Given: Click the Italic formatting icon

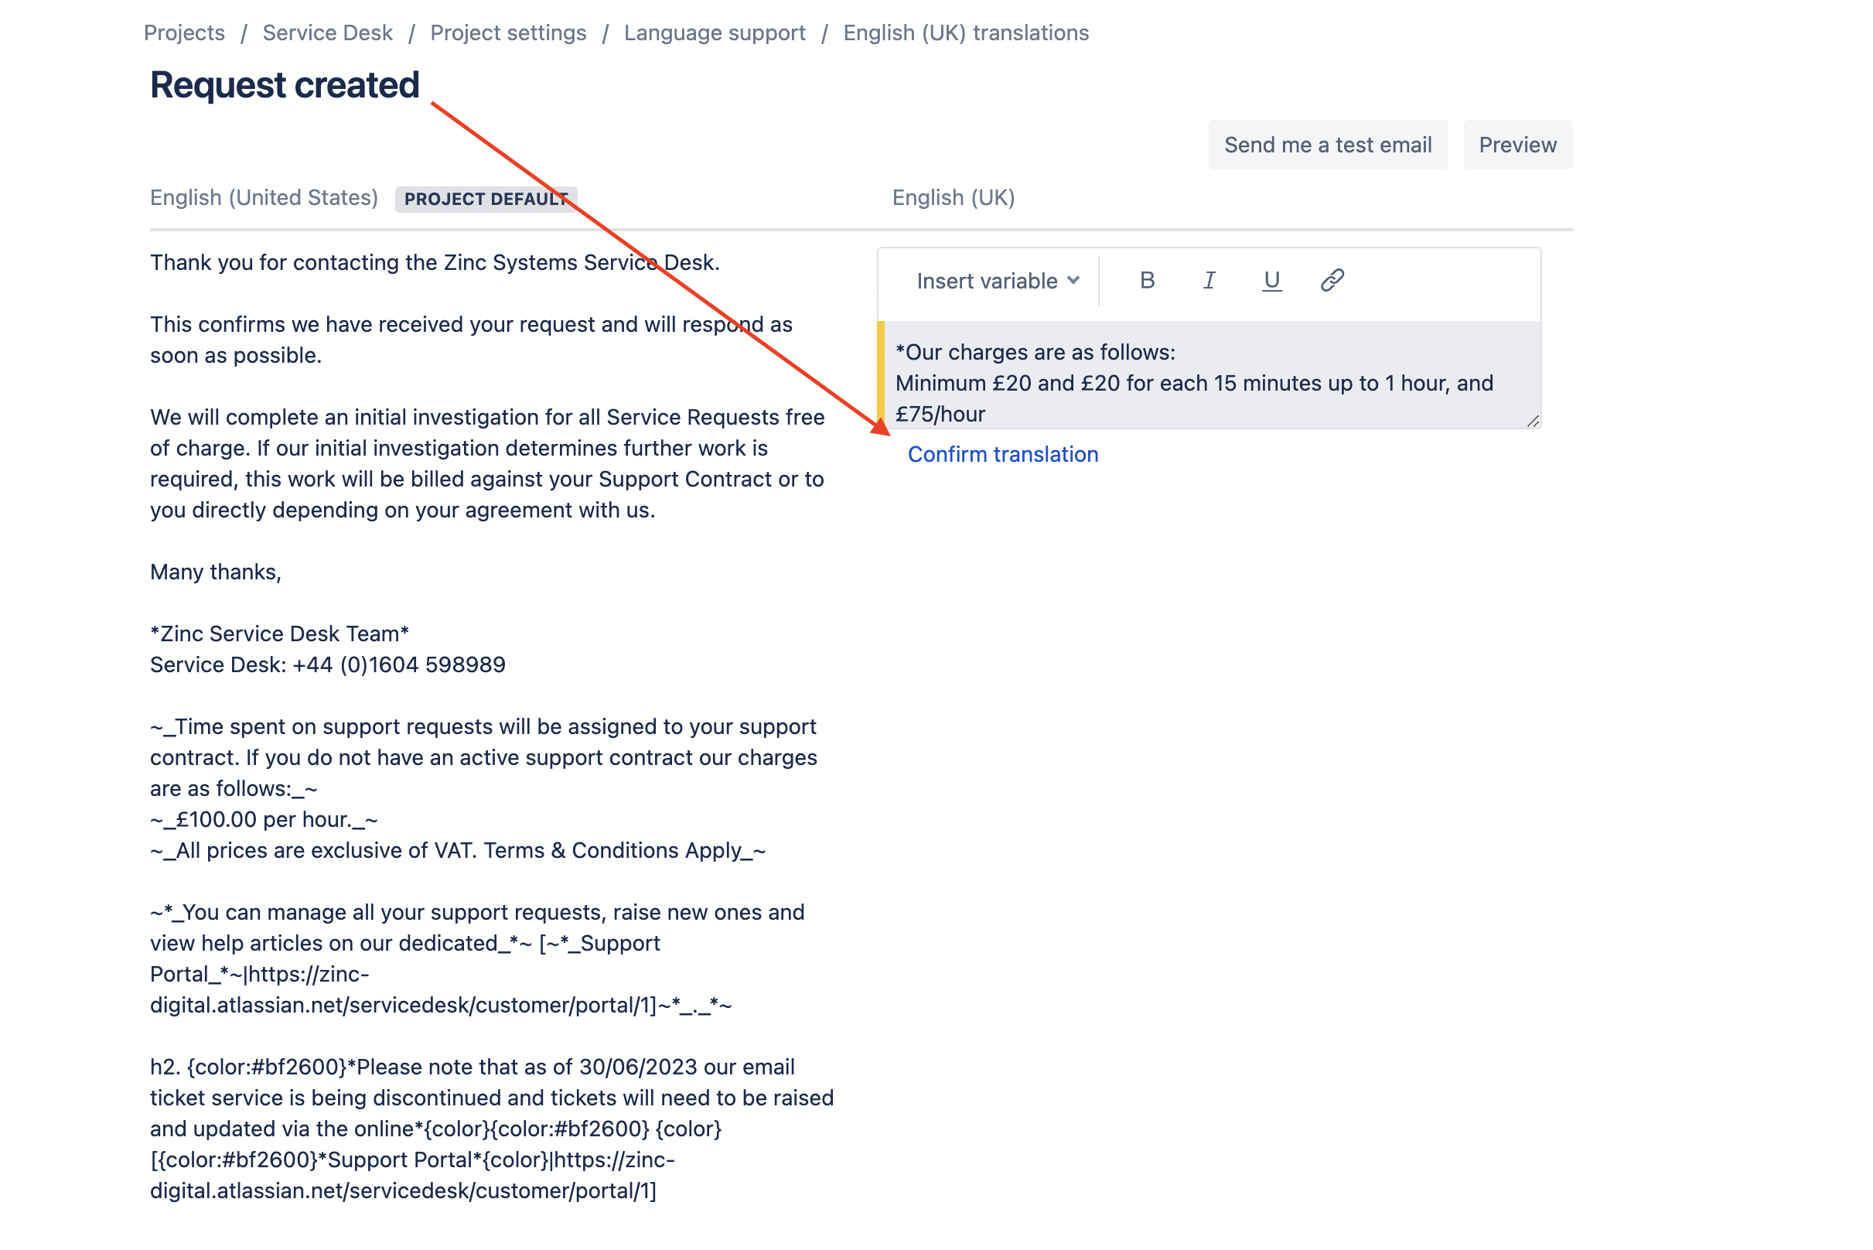Looking at the screenshot, I should tap(1209, 281).
